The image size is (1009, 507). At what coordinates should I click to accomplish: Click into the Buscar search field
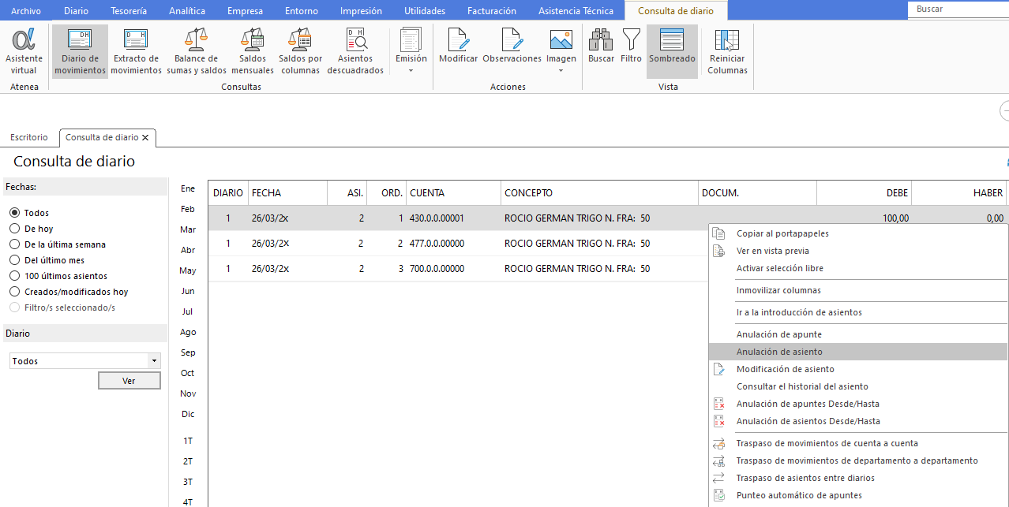[x=958, y=9]
